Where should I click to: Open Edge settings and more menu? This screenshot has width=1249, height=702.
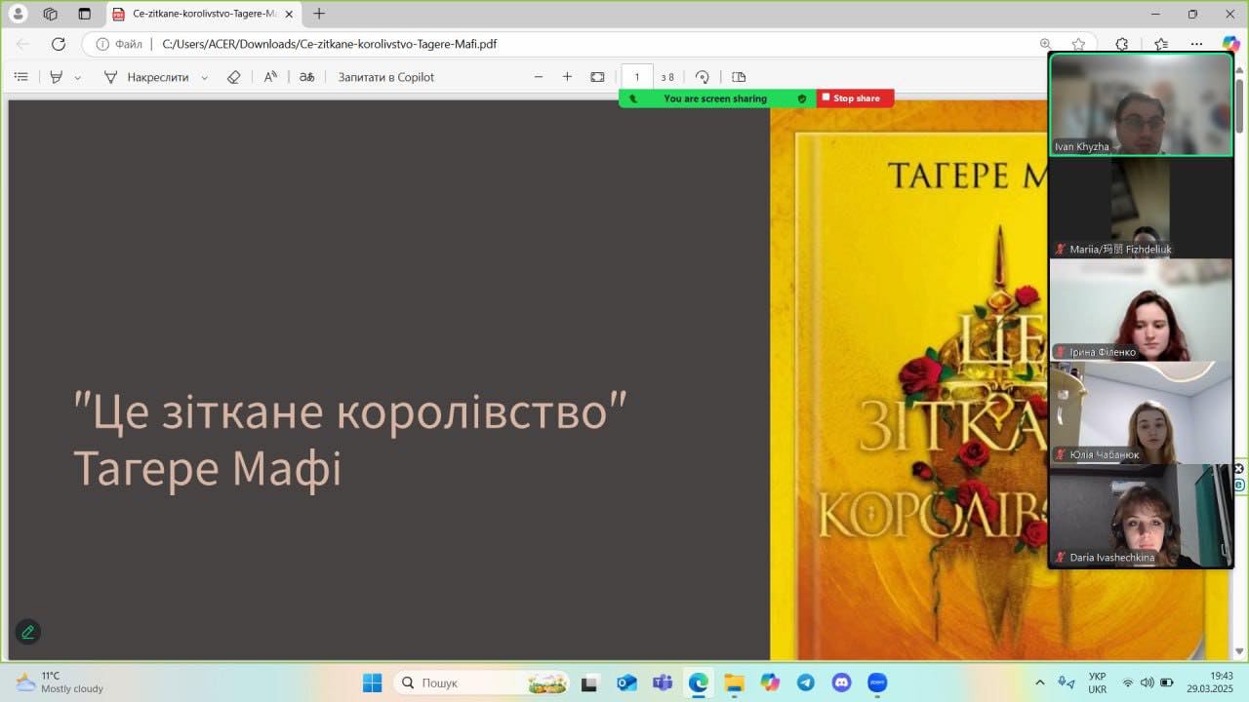[x=1196, y=44]
